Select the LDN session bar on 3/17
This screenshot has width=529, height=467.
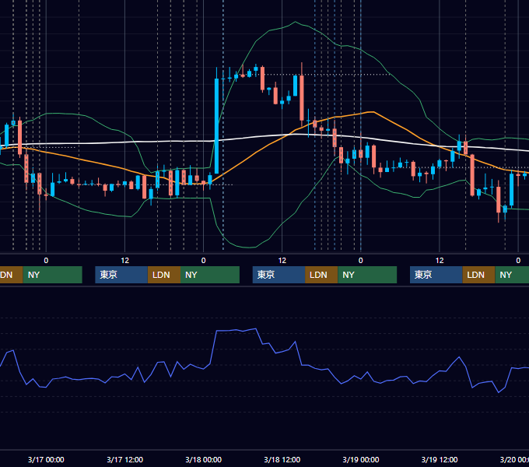coord(164,275)
